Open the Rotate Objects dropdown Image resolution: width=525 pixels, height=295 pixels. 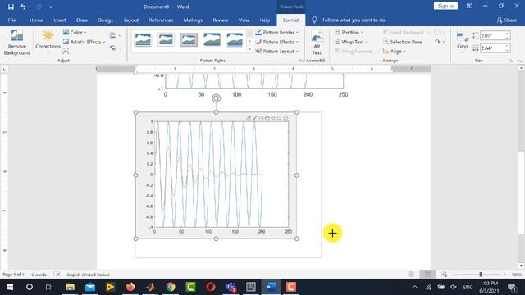[x=440, y=42]
